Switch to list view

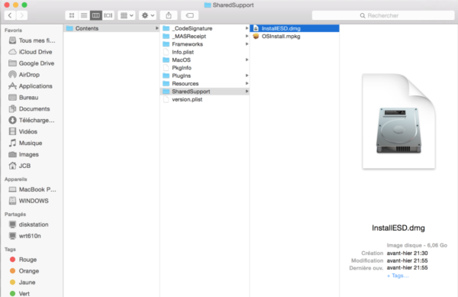pyautogui.click(x=84, y=15)
